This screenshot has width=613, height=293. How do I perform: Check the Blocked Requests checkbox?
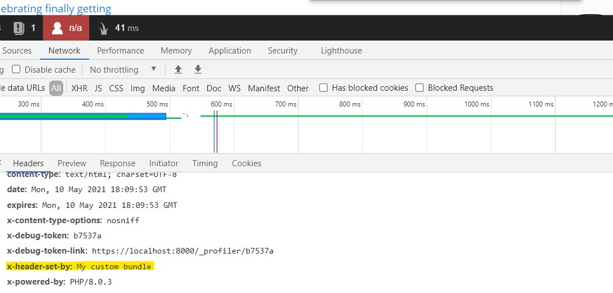click(x=419, y=88)
